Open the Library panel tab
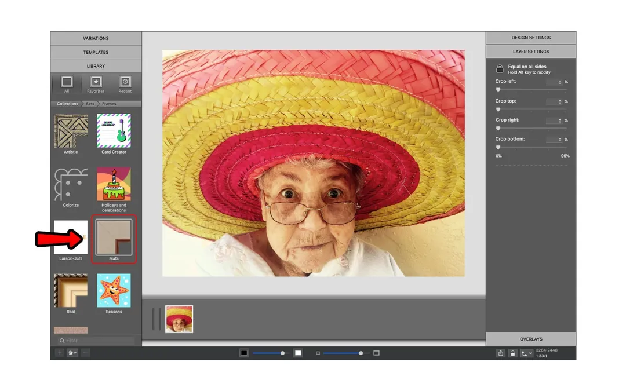The width and height of the screenshot is (626, 391). [96, 66]
